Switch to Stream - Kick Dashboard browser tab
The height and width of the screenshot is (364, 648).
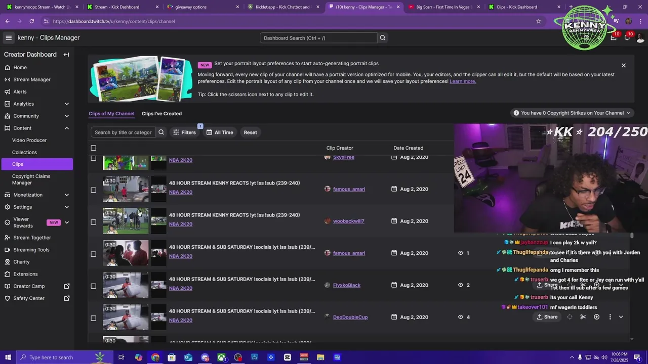pyautogui.click(x=123, y=7)
